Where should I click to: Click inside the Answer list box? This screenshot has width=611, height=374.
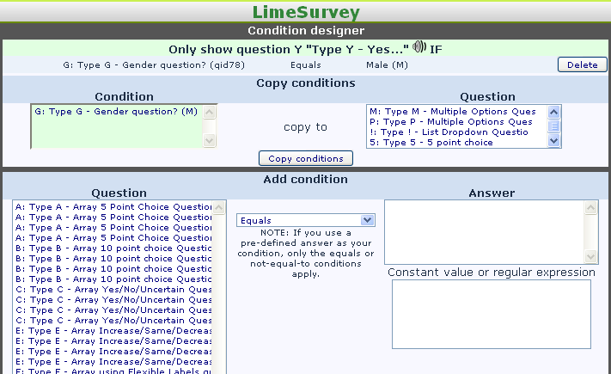(484, 232)
